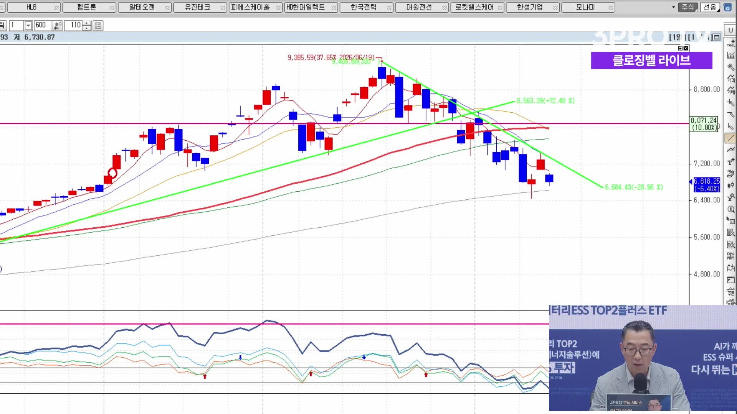This screenshot has height=414, width=737.
Task: Click the 110 value input field
Action: (74, 26)
